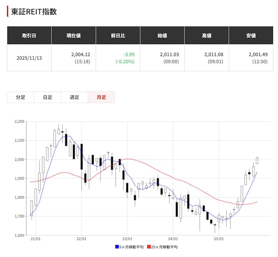The height and width of the screenshot is (257, 278).
Task: Click the 前日比 column header
Action: click(x=118, y=36)
